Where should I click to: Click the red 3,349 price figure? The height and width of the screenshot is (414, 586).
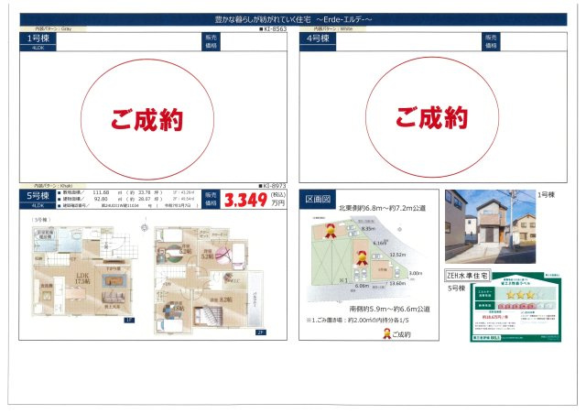[245, 200]
